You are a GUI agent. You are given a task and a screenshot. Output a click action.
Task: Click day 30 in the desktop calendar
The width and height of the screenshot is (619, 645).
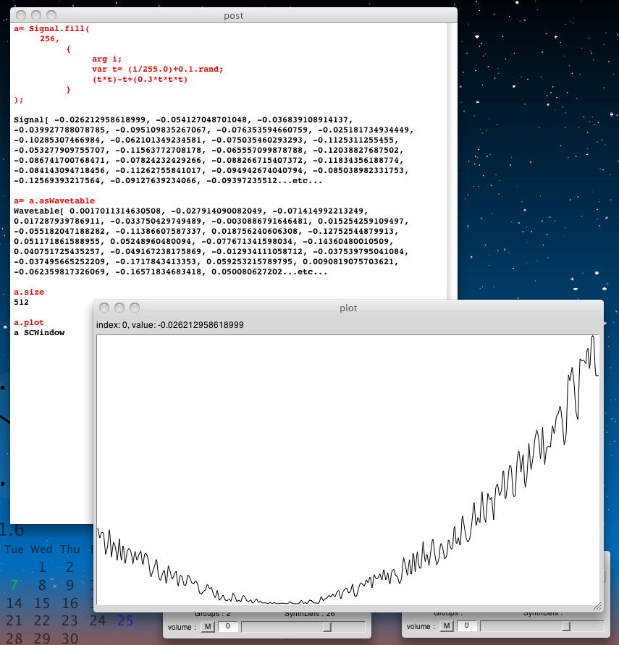[x=70, y=638]
